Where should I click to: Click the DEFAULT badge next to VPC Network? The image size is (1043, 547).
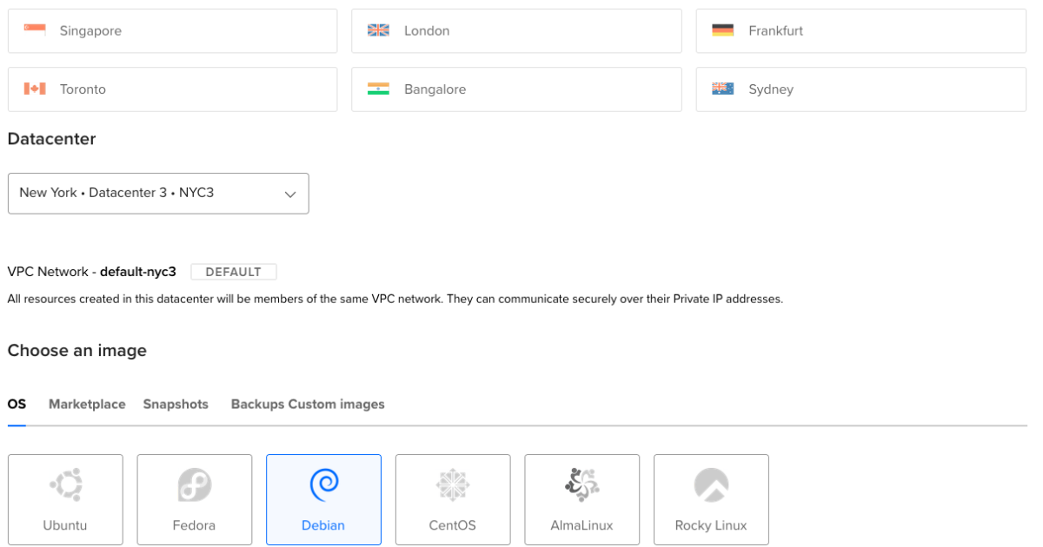[x=233, y=272]
